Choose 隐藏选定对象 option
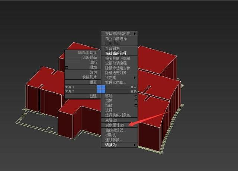Image resolution: width=238 pixels, height=171 pixels. [x=116, y=73]
